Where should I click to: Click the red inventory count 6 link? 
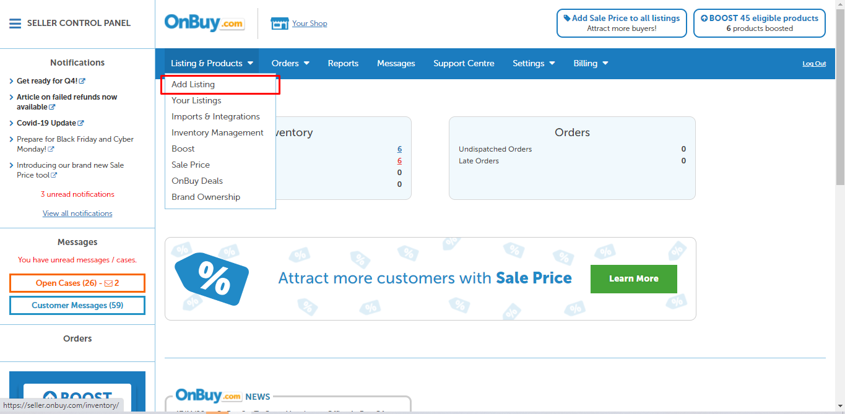(x=400, y=161)
